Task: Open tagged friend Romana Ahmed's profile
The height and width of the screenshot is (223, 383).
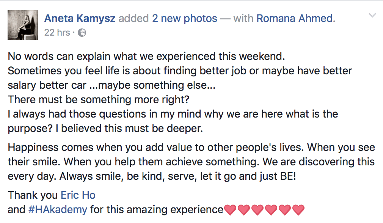Action: (x=295, y=18)
